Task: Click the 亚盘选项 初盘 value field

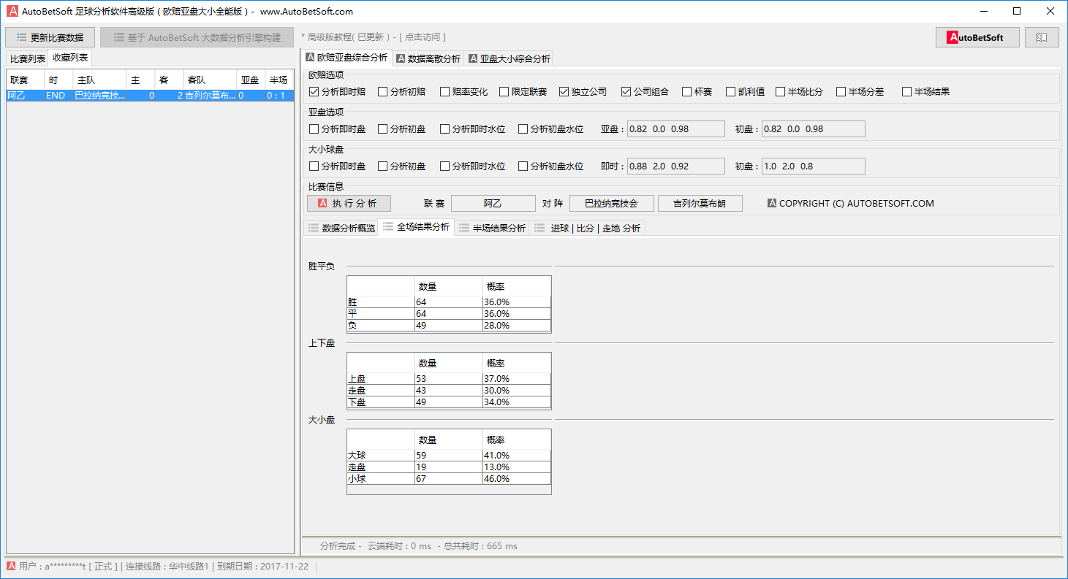Action: pos(814,129)
